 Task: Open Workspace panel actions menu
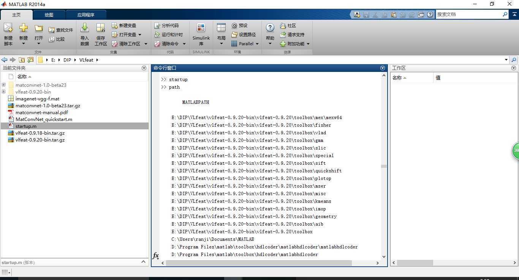pyautogui.click(x=514, y=68)
